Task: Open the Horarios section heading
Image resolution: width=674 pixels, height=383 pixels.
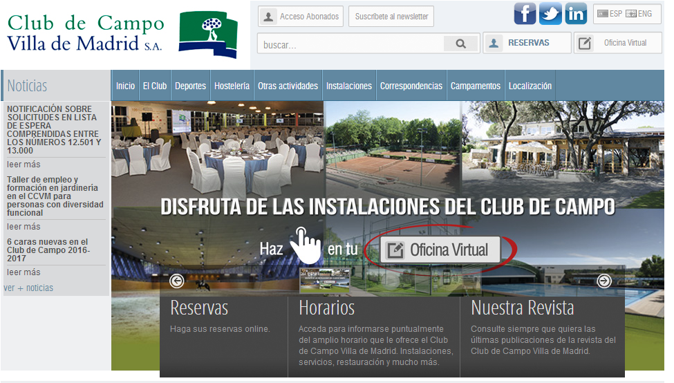Action: point(327,308)
